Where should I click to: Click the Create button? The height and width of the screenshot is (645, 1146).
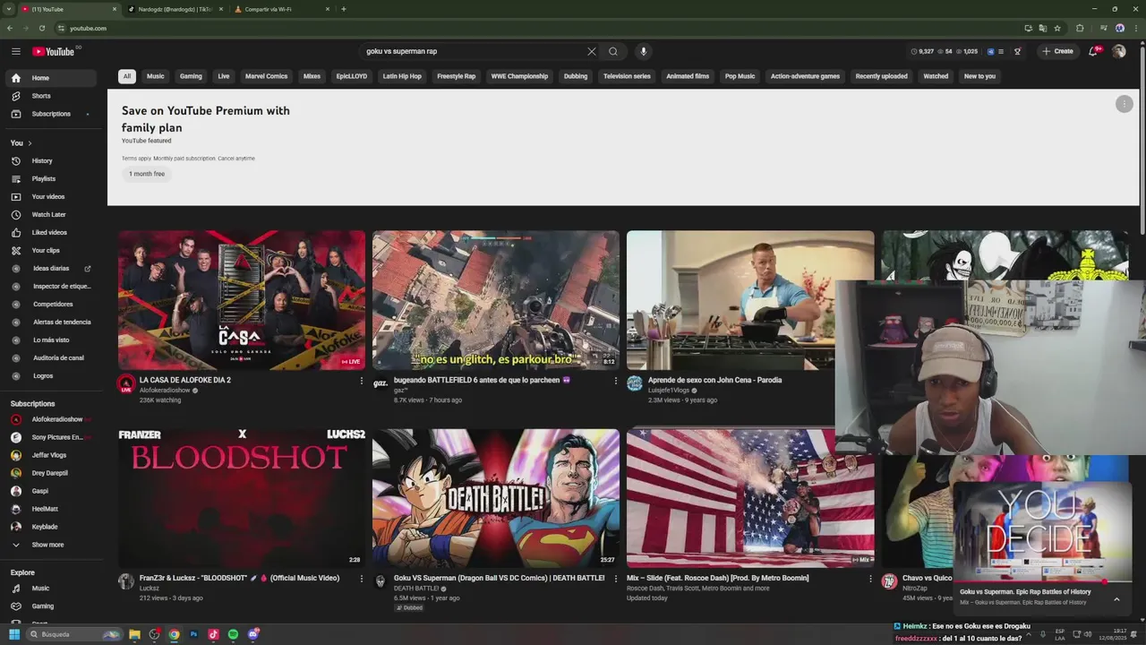[x=1057, y=51]
